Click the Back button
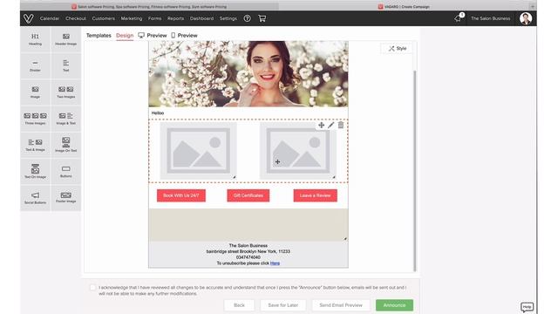The image size is (558, 314). pyautogui.click(x=239, y=305)
